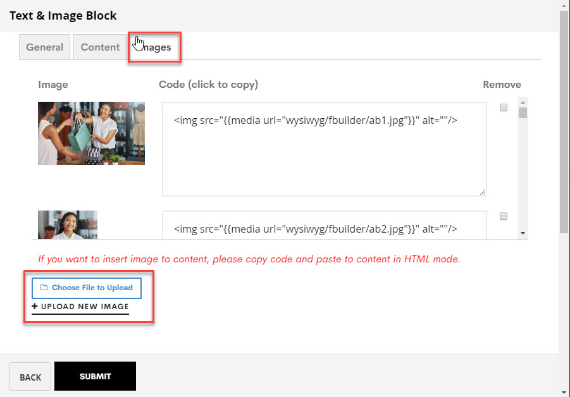This screenshot has width=570, height=397.
Task: Open the General tab
Action: click(x=45, y=47)
